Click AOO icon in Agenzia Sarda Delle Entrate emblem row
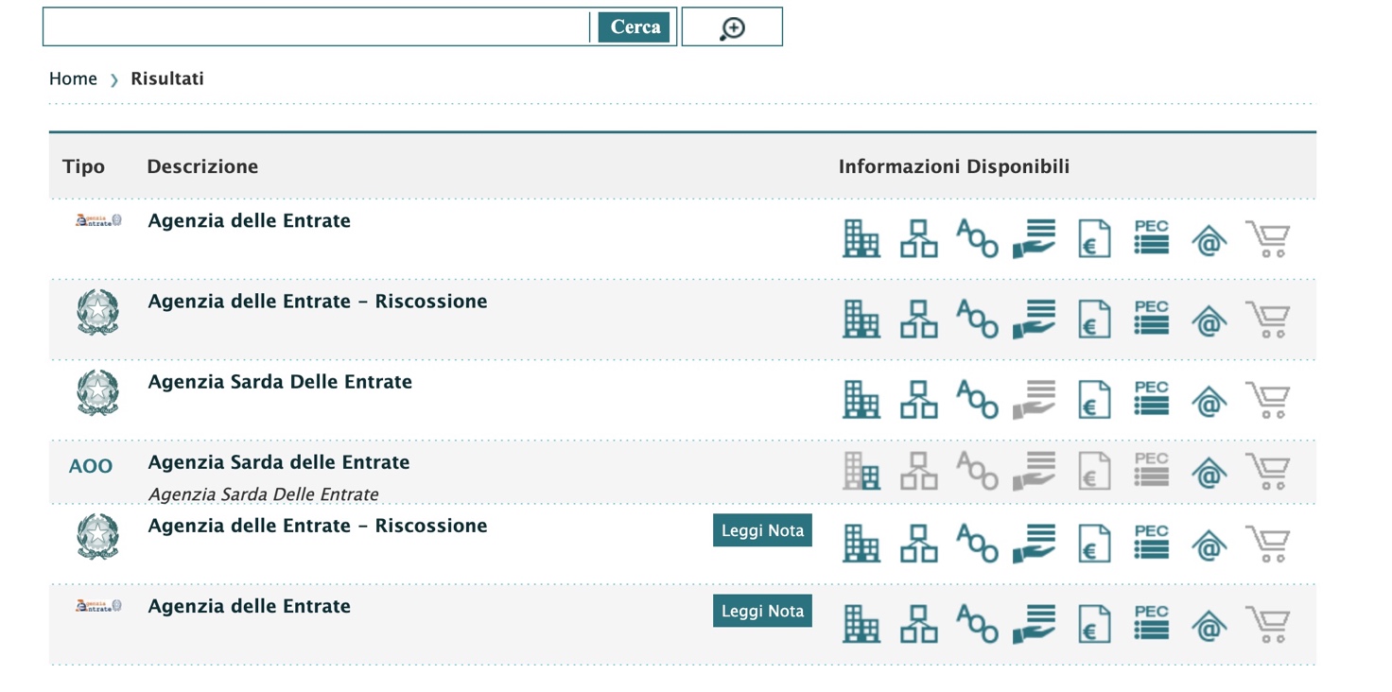This screenshot has width=1392, height=692. [977, 400]
